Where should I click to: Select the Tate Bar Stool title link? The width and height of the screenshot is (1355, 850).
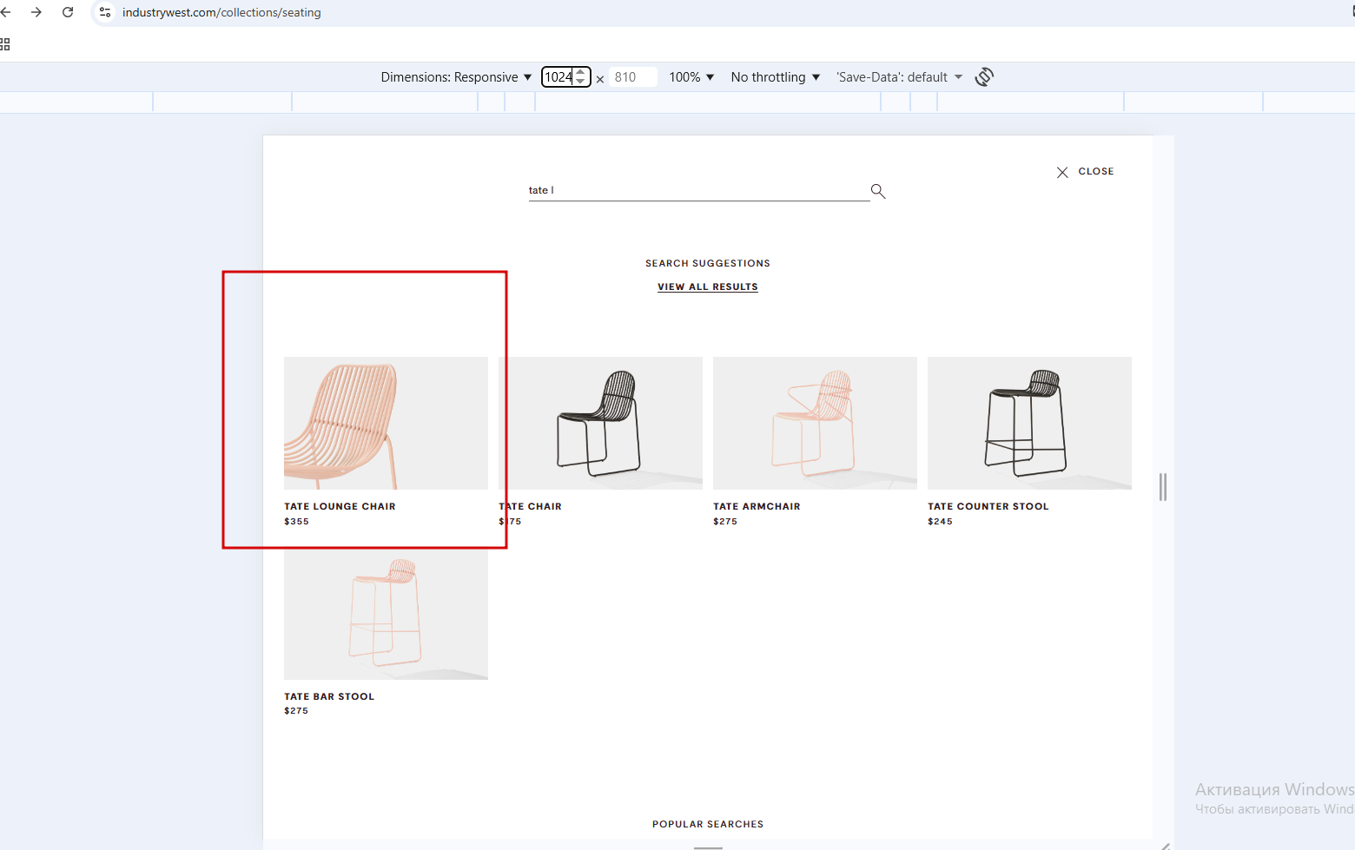(x=329, y=696)
